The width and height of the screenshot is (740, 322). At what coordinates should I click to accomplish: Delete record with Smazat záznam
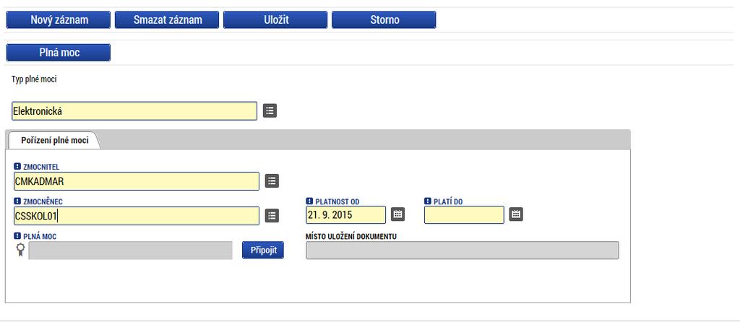pyautogui.click(x=167, y=19)
